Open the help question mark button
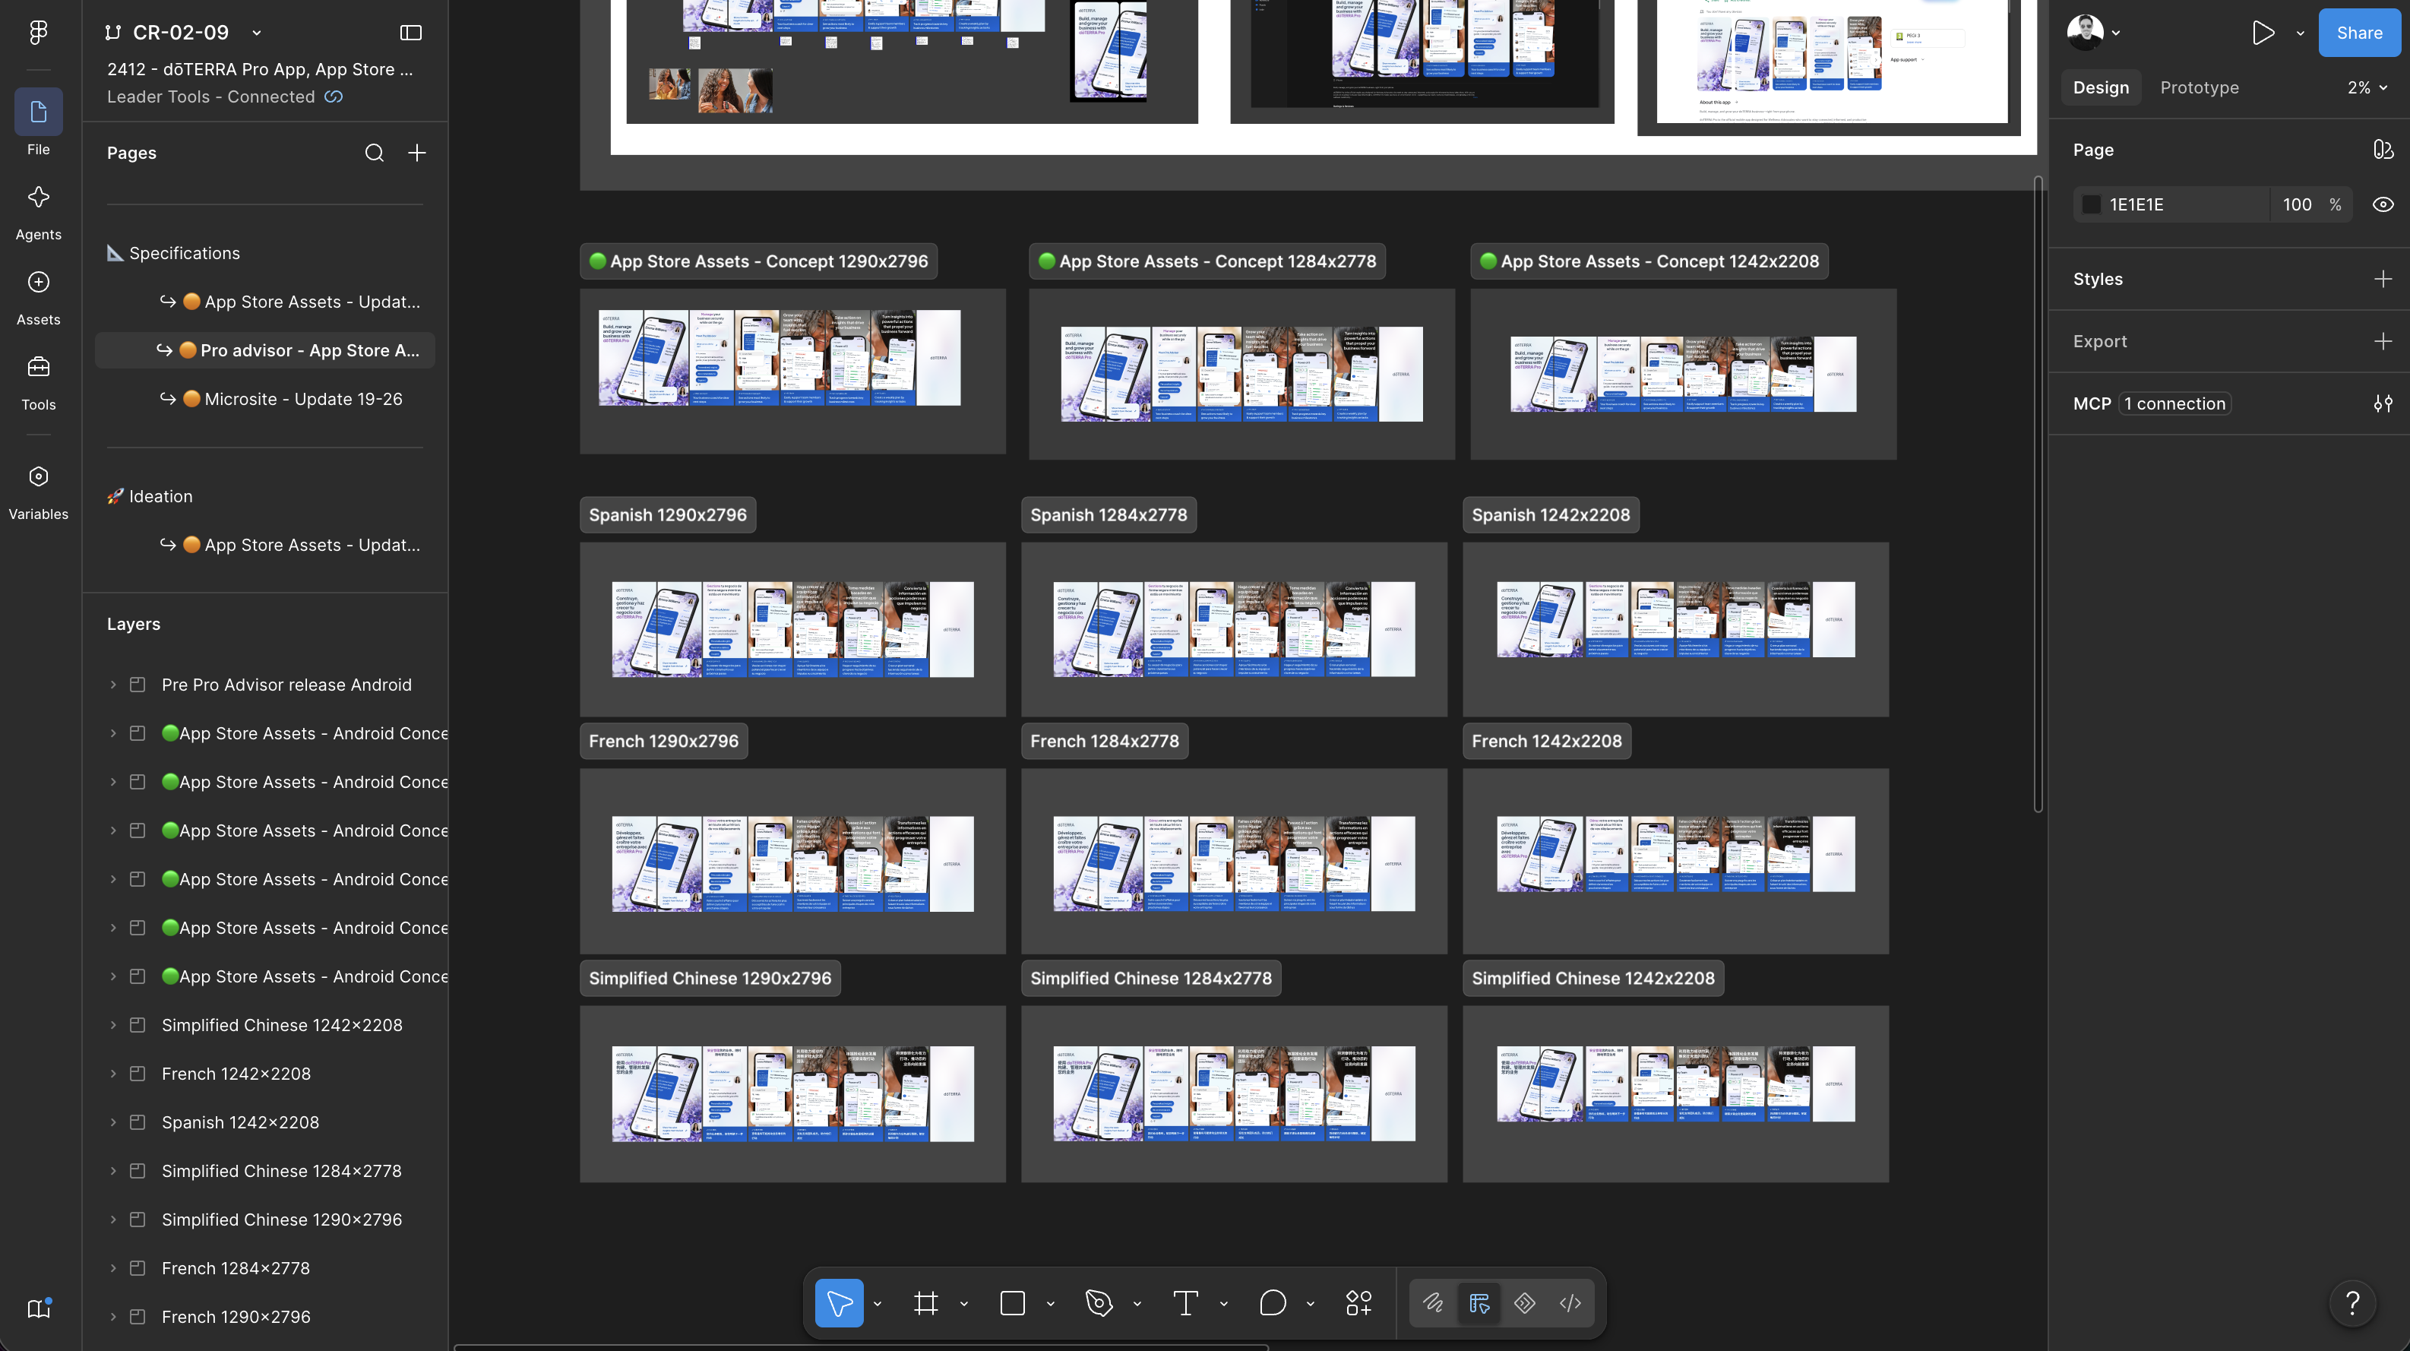This screenshot has height=1351, width=2410. 2352,1302
